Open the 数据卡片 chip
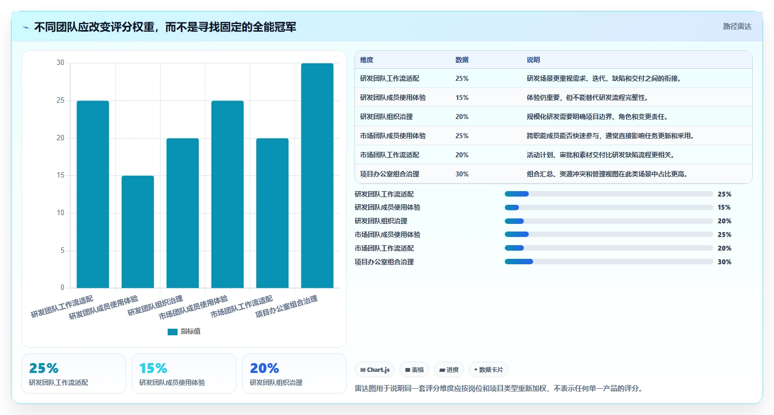This screenshot has height=415, width=774. [488, 370]
